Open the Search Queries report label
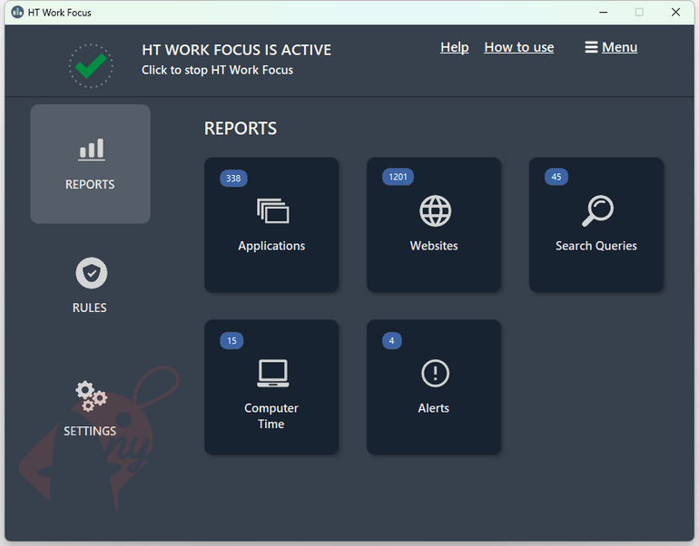 coord(596,246)
